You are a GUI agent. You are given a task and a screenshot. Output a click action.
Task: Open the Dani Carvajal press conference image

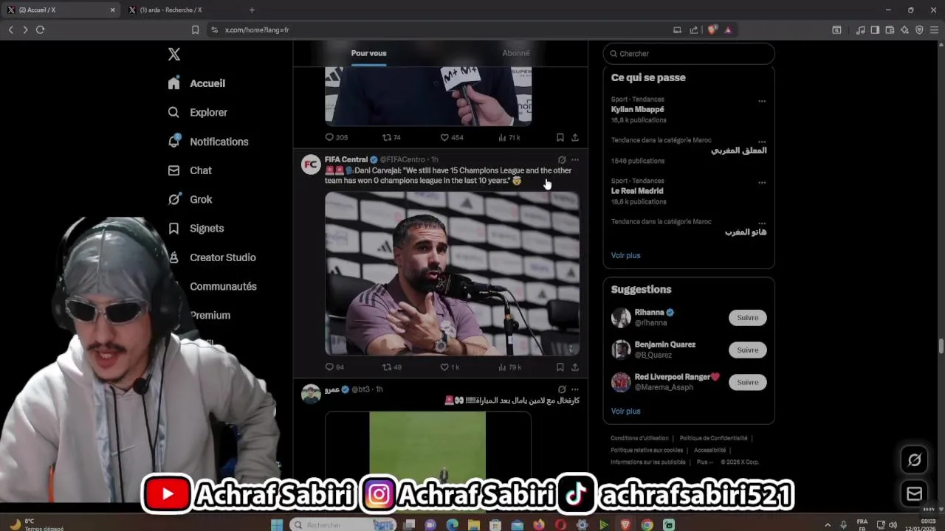[452, 274]
